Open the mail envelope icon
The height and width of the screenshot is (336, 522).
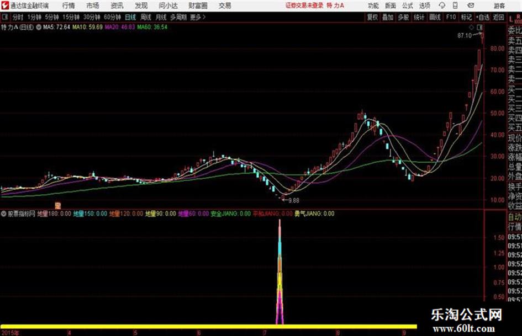click(x=471, y=6)
